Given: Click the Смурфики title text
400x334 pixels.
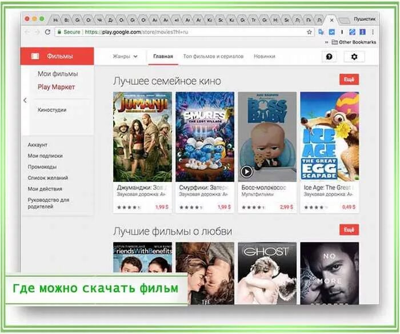Looking at the screenshot, I should (x=203, y=188).
